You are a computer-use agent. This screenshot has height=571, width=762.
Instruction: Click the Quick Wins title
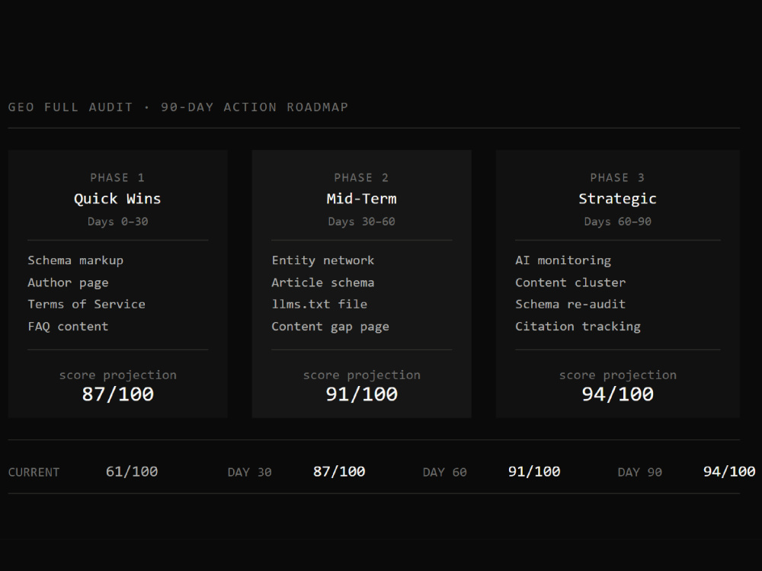pos(117,199)
